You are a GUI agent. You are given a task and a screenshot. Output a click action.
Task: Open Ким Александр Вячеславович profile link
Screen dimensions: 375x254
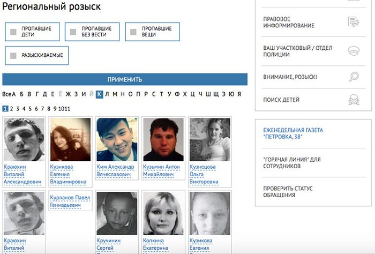coord(115,170)
